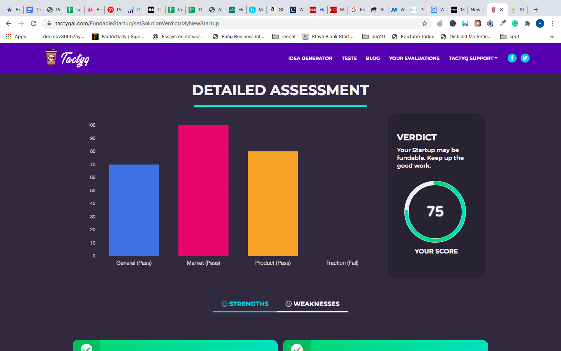Open the FactorDaily bookmark
The height and width of the screenshot is (351, 561).
[x=118, y=37]
